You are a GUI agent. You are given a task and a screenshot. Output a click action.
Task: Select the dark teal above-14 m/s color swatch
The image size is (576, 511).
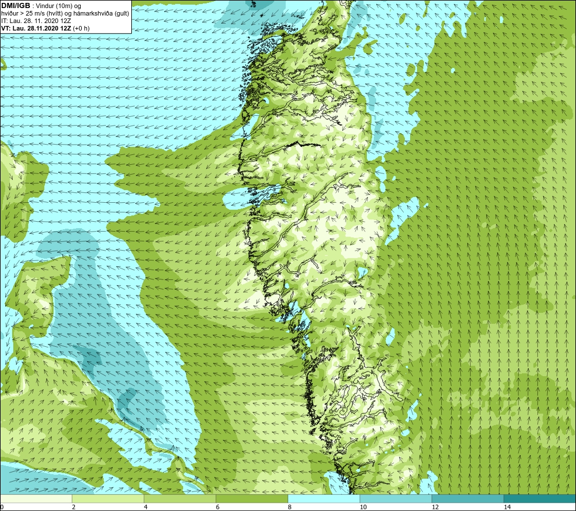540,499
